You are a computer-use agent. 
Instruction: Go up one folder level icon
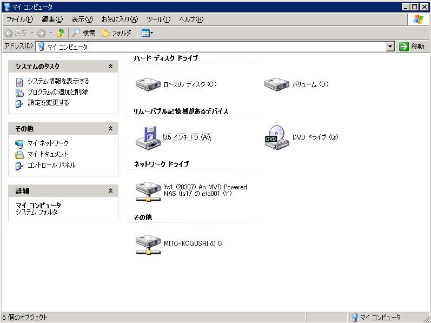pyautogui.click(x=60, y=33)
